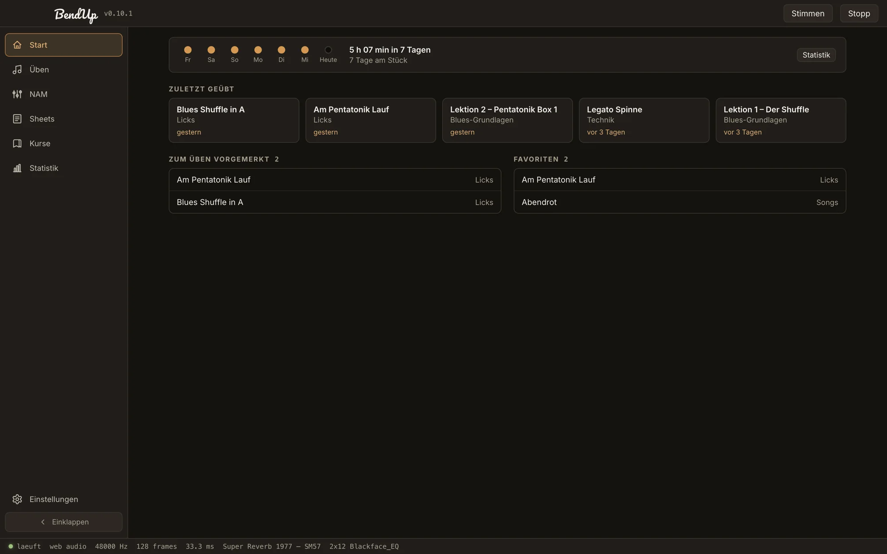Screen dimensions: 887x554
Task: Open Abendrot in the Favoriten list
Action: pyautogui.click(x=679, y=202)
